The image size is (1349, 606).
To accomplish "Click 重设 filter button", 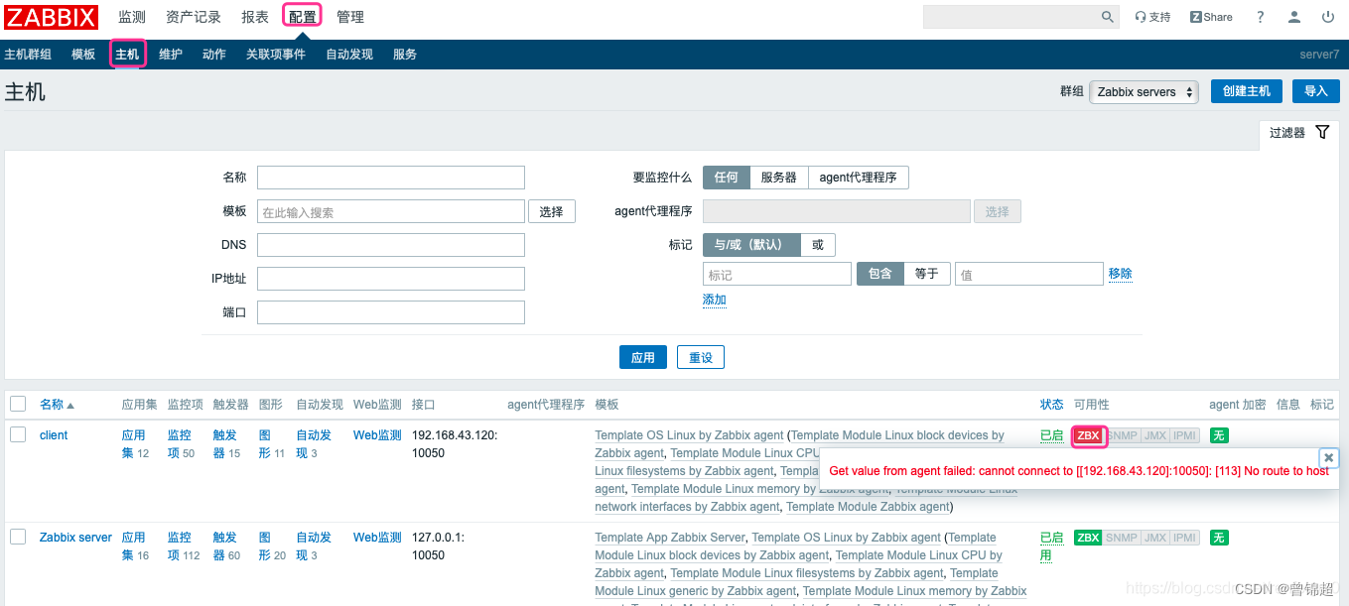I will point(701,357).
